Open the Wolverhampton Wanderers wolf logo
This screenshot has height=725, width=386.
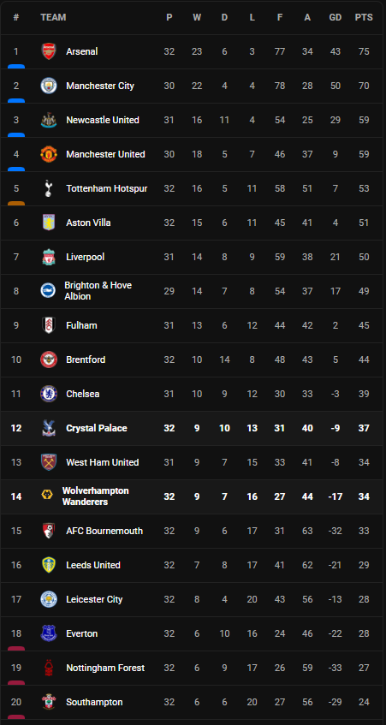coord(47,496)
